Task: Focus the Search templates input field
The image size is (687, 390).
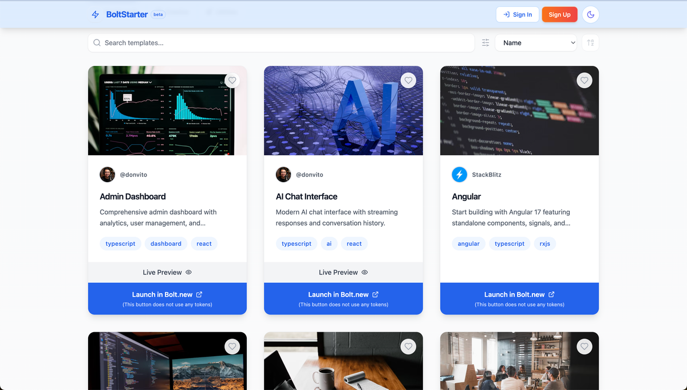Action: point(281,42)
